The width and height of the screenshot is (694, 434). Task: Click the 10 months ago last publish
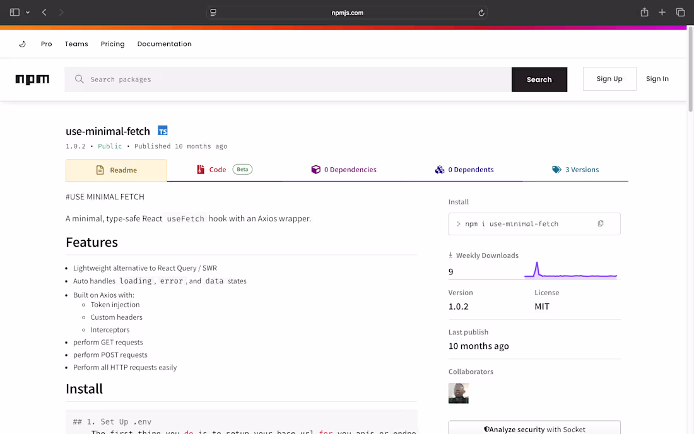[478, 346]
